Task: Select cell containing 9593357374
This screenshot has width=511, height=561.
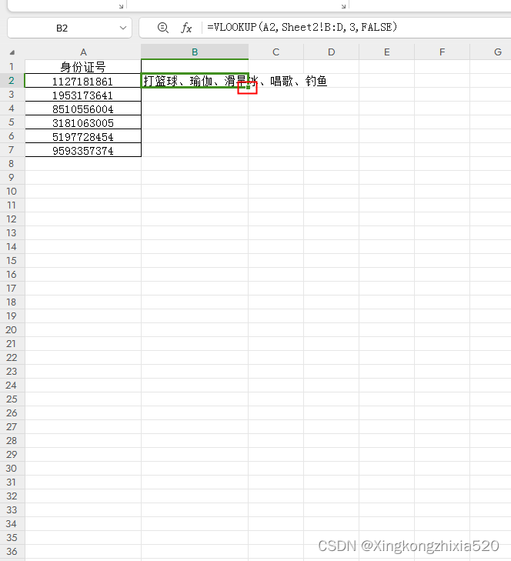Action: (x=83, y=150)
